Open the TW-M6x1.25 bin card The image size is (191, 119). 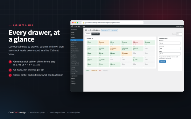coord(103,59)
